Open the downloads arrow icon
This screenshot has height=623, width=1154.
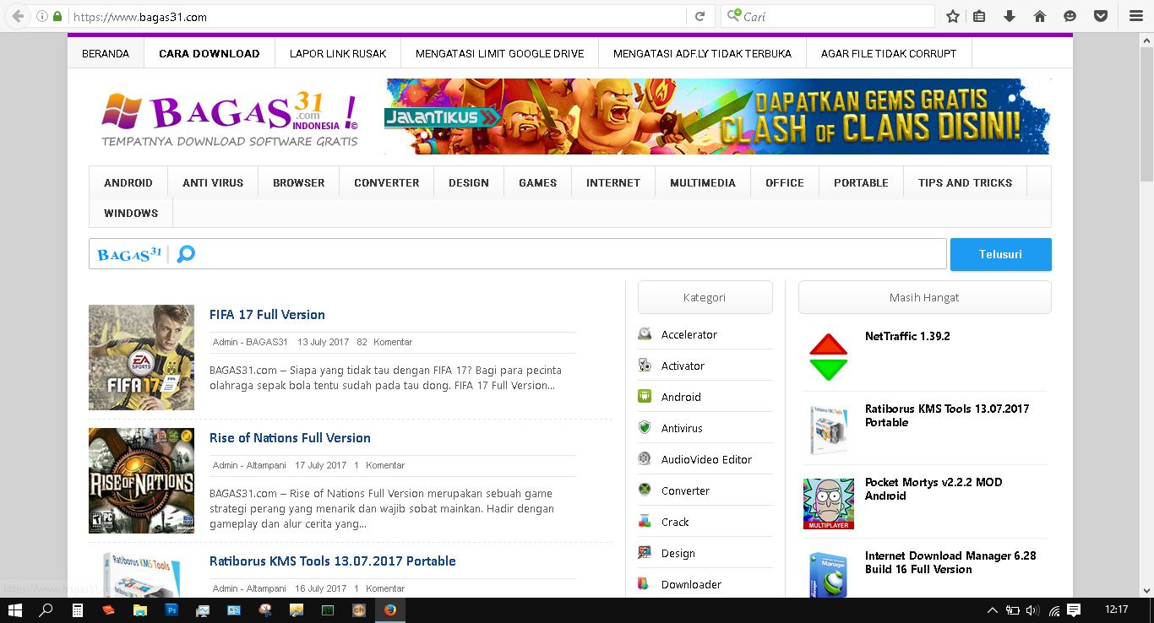pyautogui.click(x=1010, y=16)
